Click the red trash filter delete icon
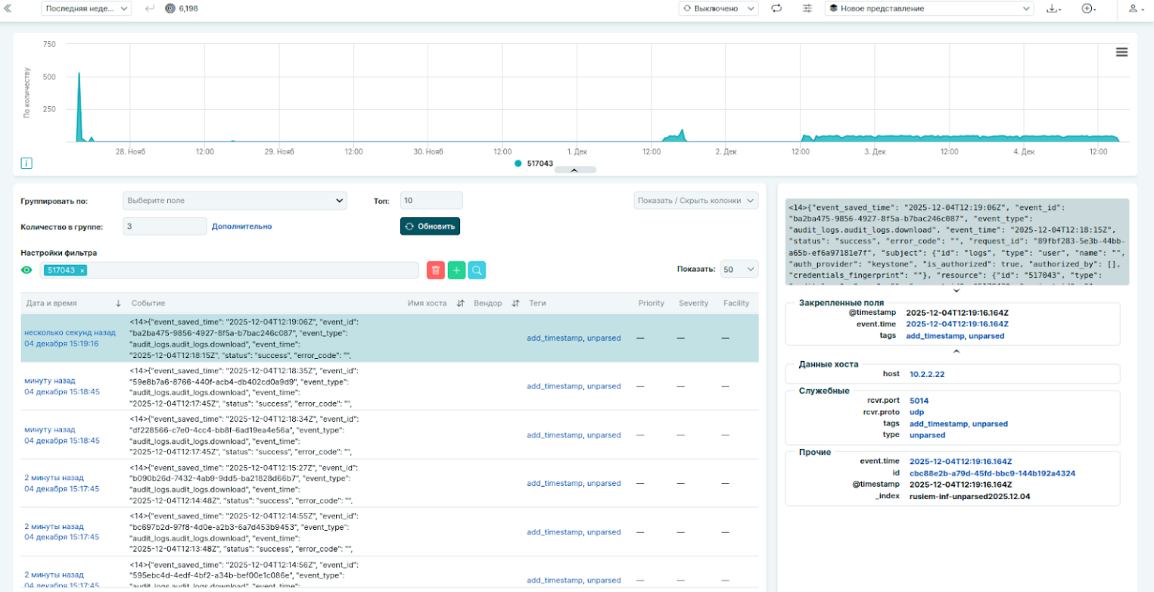The height and width of the screenshot is (592, 1154). pyautogui.click(x=435, y=270)
